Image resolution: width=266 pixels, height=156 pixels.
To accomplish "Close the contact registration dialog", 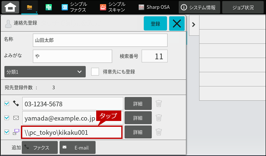I will pos(177,23).
